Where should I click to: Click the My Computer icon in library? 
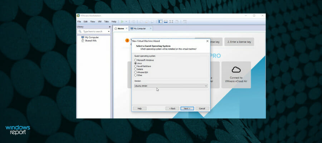(x=83, y=37)
